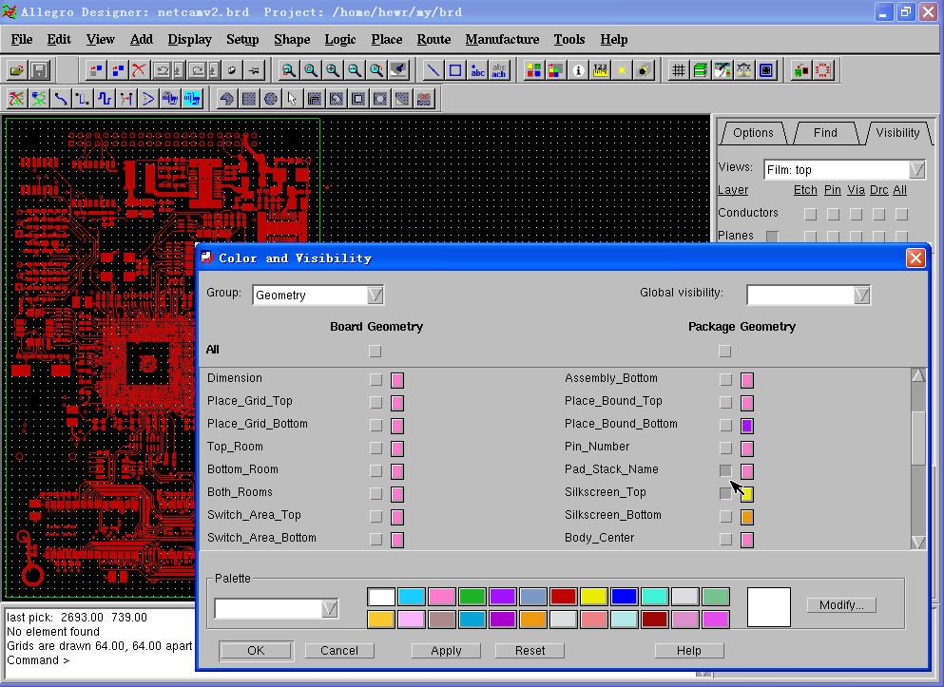Open the Views Film: top dropdown

[x=916, y=170]
